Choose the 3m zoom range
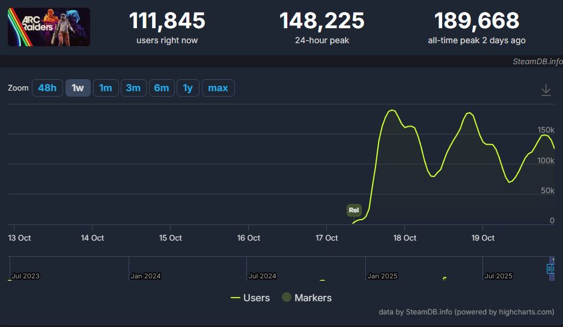 pyautogui.click(x=133, y=88)
